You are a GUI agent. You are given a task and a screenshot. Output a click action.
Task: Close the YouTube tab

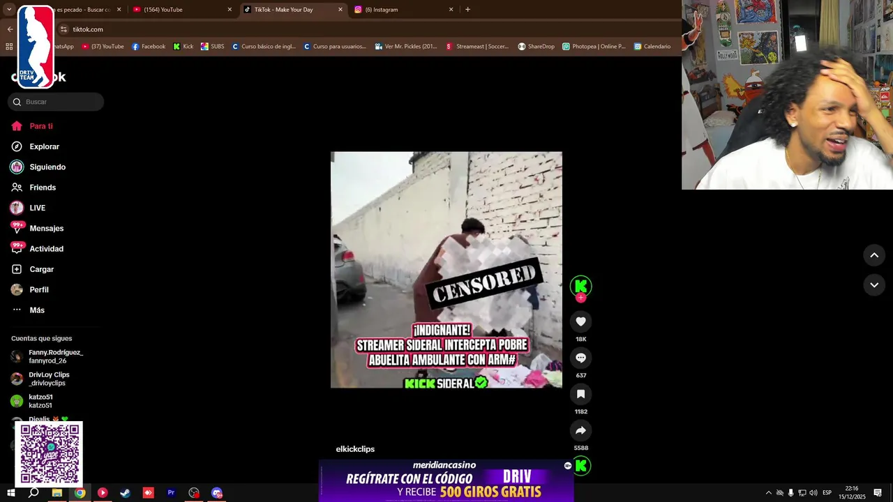coord(230,10)
